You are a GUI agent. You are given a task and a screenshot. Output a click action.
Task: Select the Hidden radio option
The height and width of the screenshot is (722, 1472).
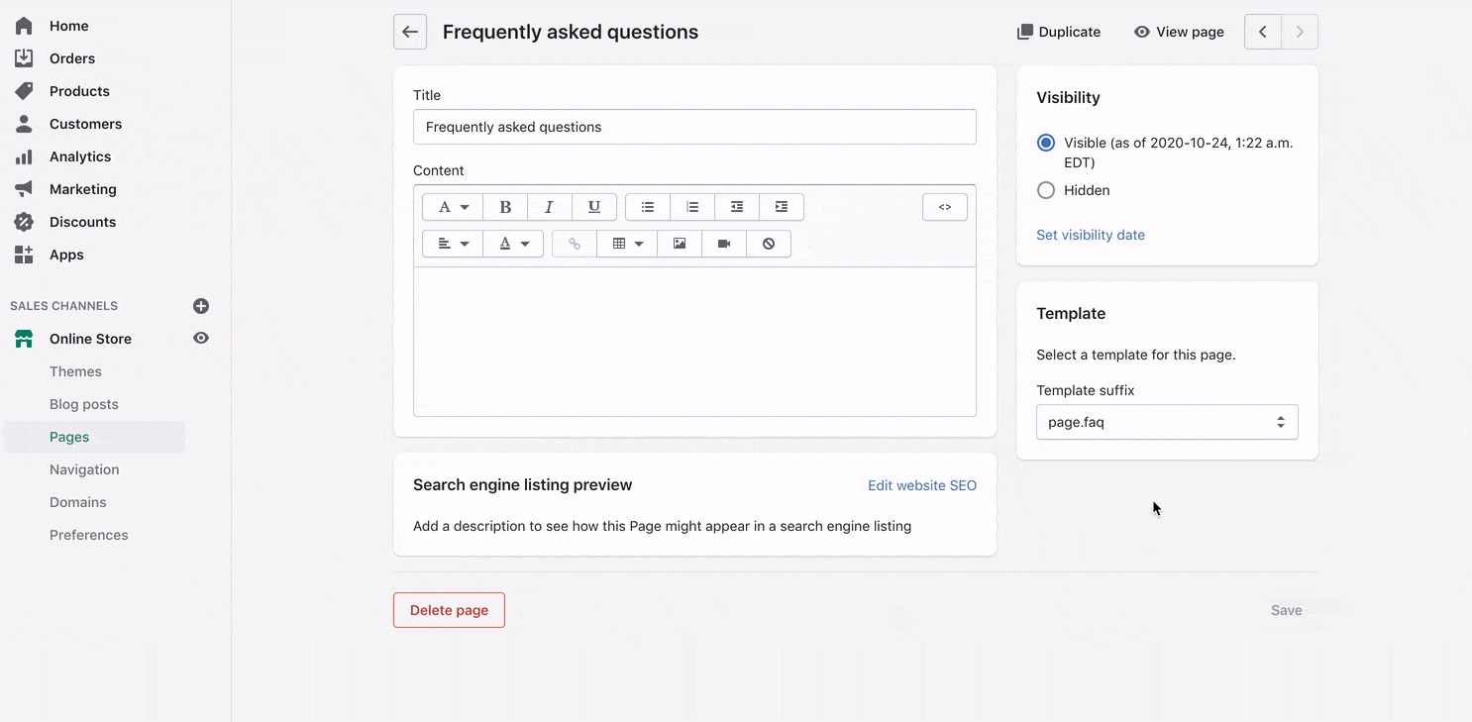click(x=1046, y=190)
